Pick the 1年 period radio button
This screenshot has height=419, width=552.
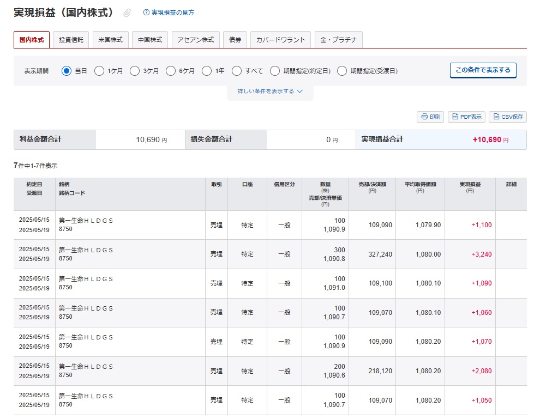[x=207, y=71]
